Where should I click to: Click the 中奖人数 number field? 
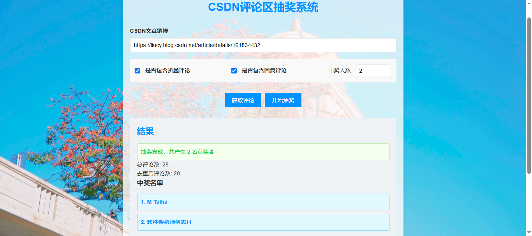coord(373,71)
